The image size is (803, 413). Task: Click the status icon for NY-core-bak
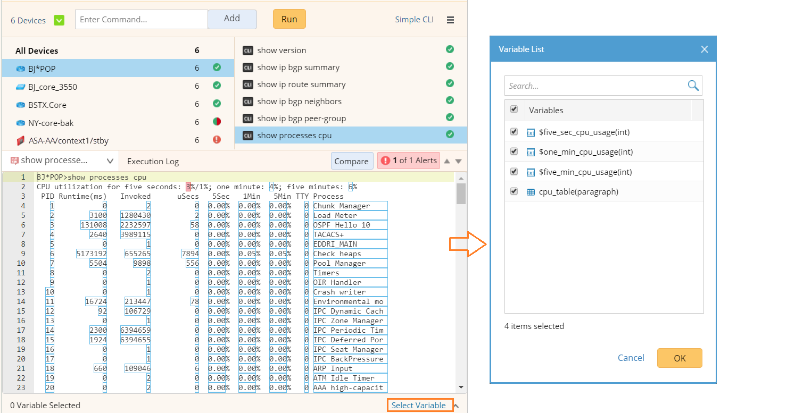click(217, 122)
